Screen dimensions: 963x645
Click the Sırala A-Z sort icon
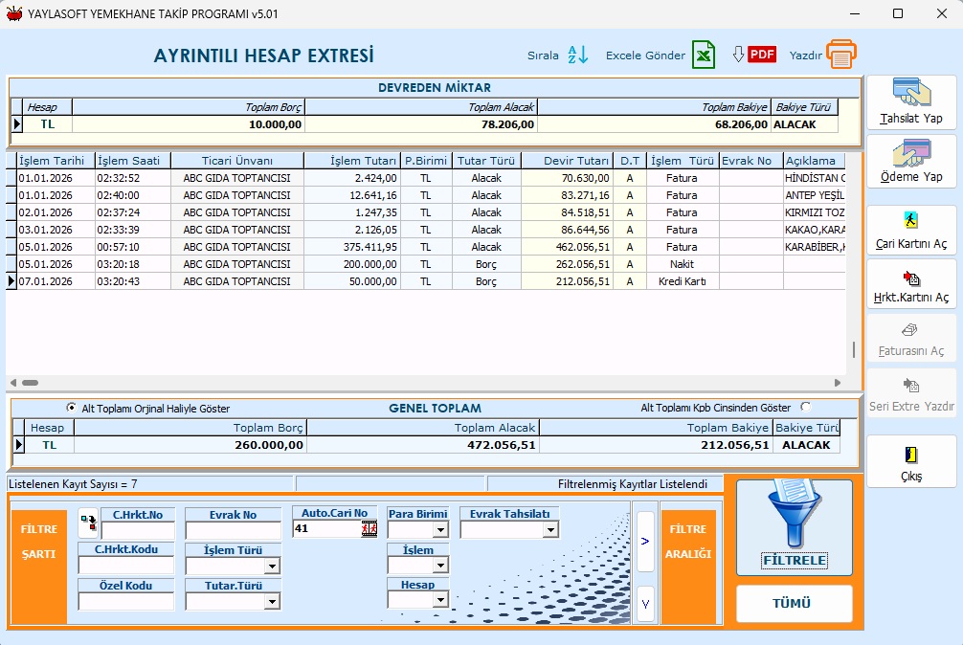point(578,55)
